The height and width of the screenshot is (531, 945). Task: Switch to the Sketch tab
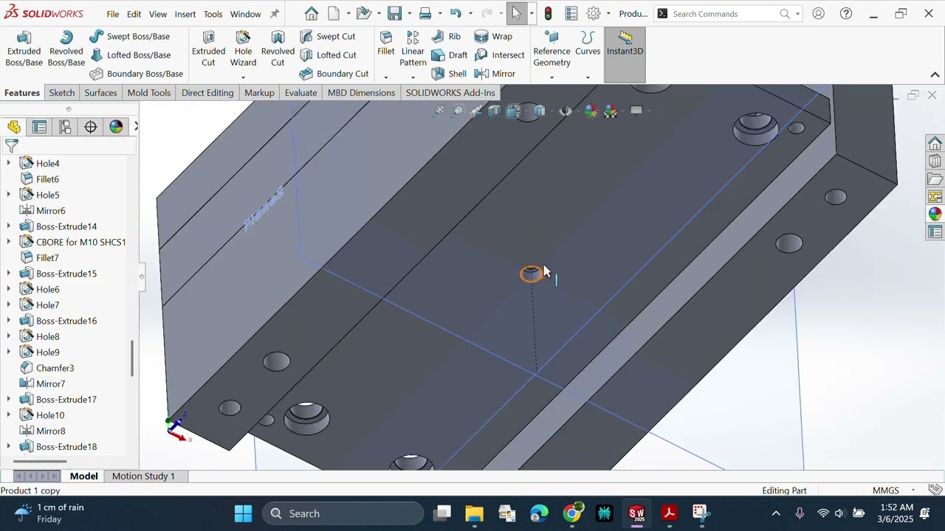click(x=62, y=93)
